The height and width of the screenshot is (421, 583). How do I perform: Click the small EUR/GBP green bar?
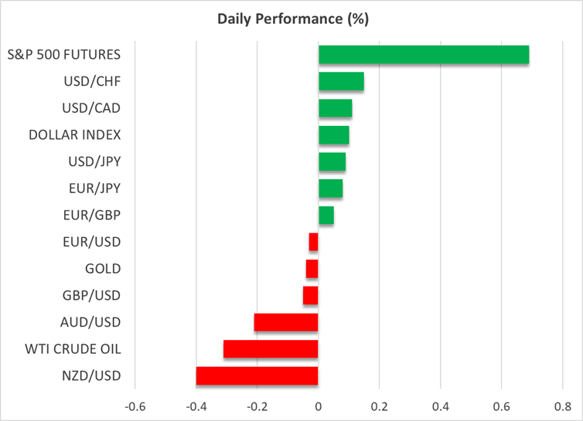326,216
